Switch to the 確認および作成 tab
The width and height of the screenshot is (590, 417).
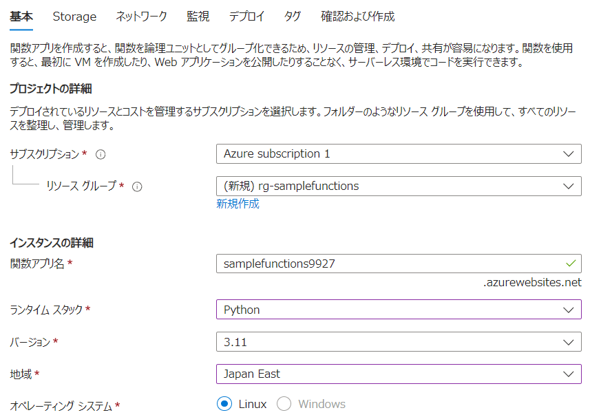tap(357, 17)
